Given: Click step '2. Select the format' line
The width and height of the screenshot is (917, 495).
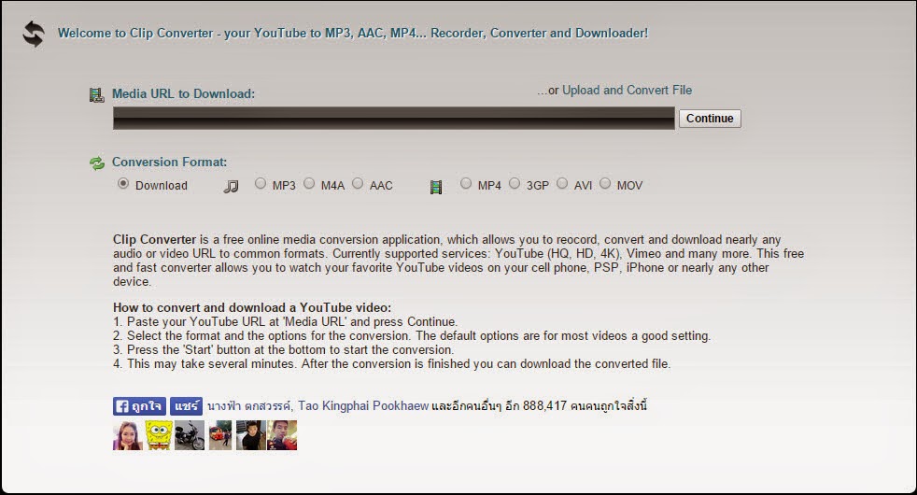Looking at the screenshot, I should click(x=412, y=336).
